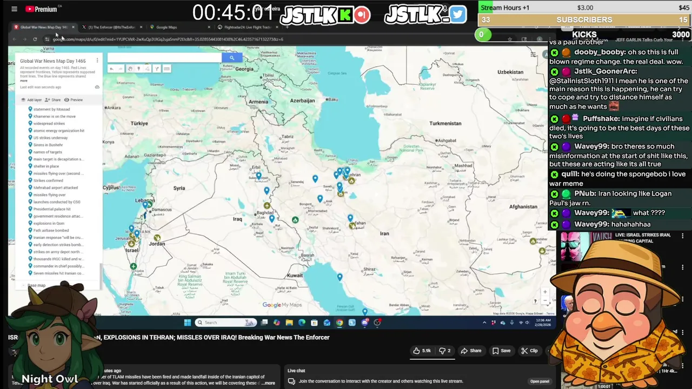Select the hand pan tool in My Maps

pyautogui.click(x=130, y=69)
